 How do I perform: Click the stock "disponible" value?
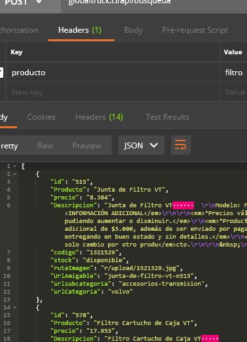point(104,260)
